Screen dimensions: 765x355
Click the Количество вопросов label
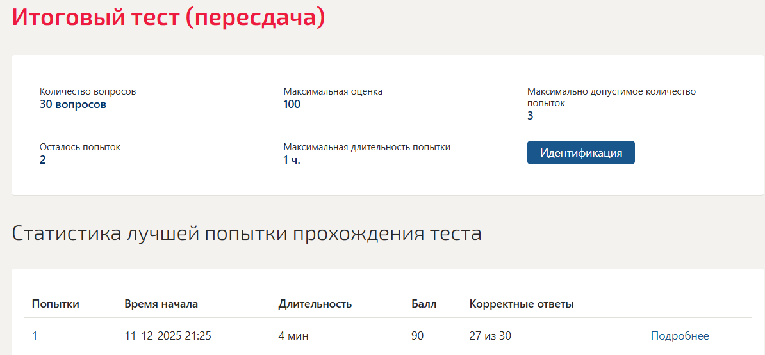pos(88,91)
